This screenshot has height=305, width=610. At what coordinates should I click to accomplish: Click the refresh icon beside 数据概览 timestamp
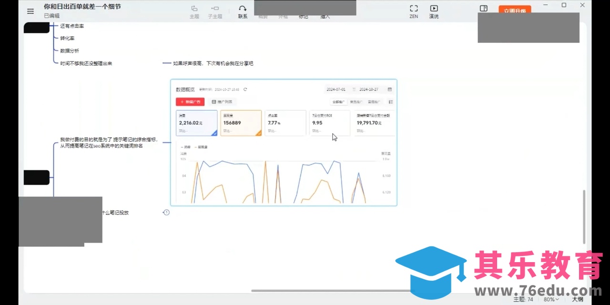tap(245, 90)
